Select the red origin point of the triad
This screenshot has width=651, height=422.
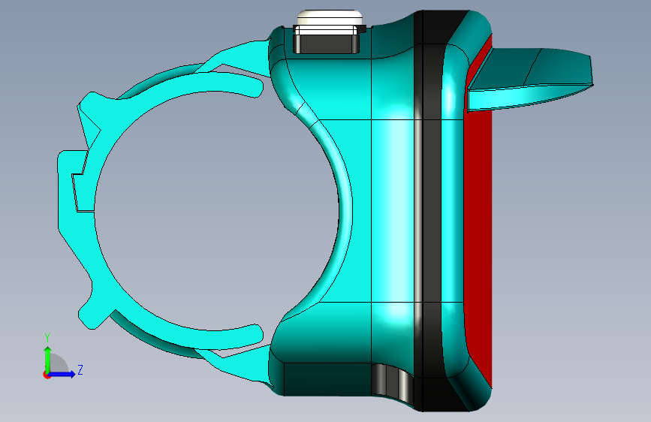46,375
